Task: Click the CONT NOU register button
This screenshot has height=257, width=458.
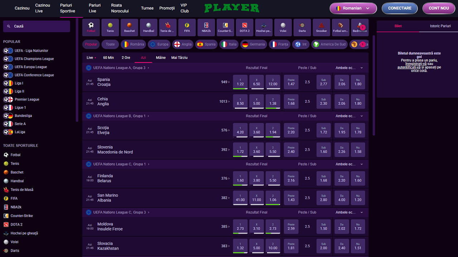Action: tap(439, 8)
